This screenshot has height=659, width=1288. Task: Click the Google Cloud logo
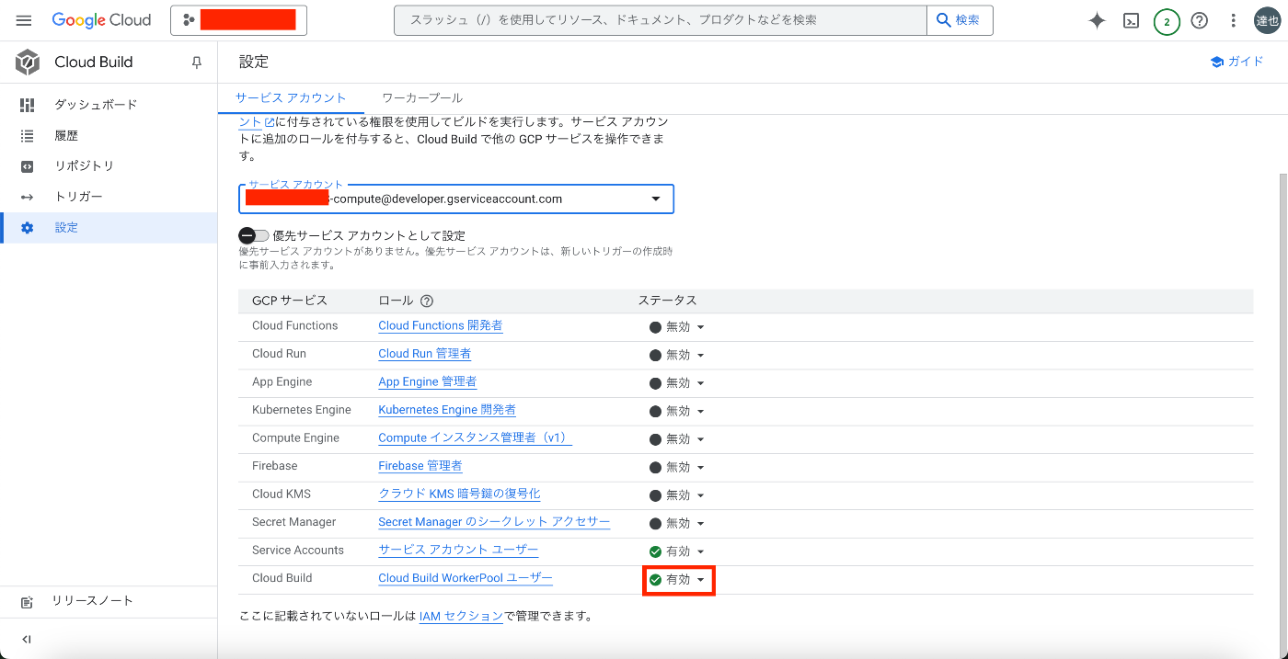coord(101,20)
